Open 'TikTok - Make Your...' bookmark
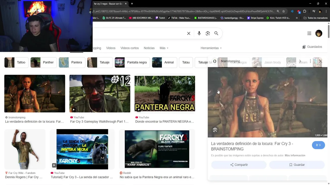The width and height of the screenshot is (330, 185). point(179,18)
